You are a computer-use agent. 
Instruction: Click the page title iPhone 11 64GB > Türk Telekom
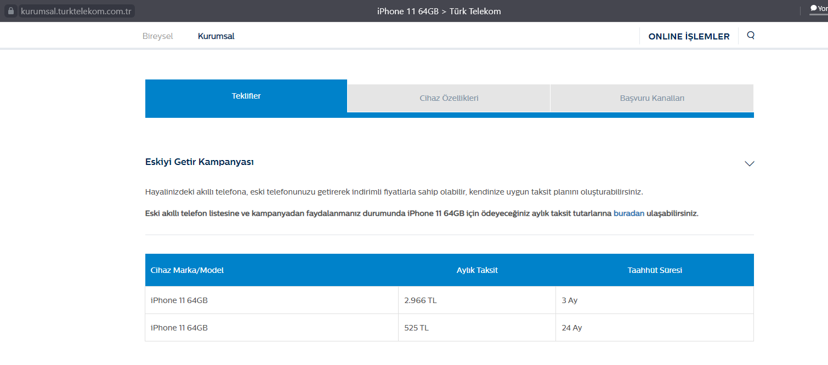[x=439, y=11]
